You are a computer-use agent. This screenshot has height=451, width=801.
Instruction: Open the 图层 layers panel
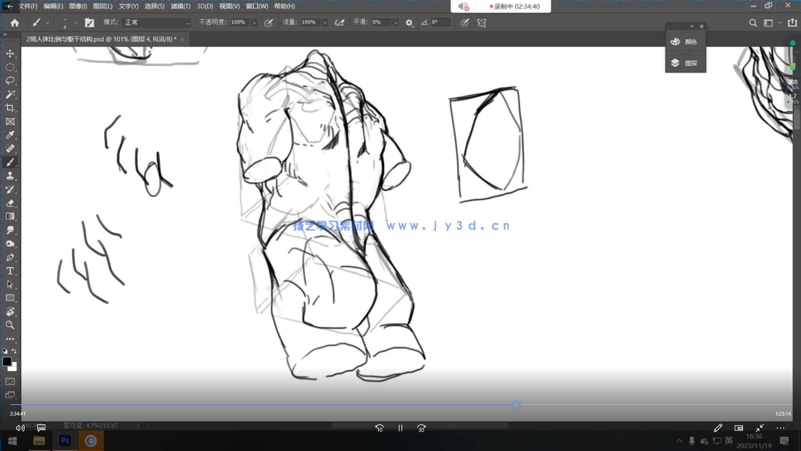click(685, 63)
